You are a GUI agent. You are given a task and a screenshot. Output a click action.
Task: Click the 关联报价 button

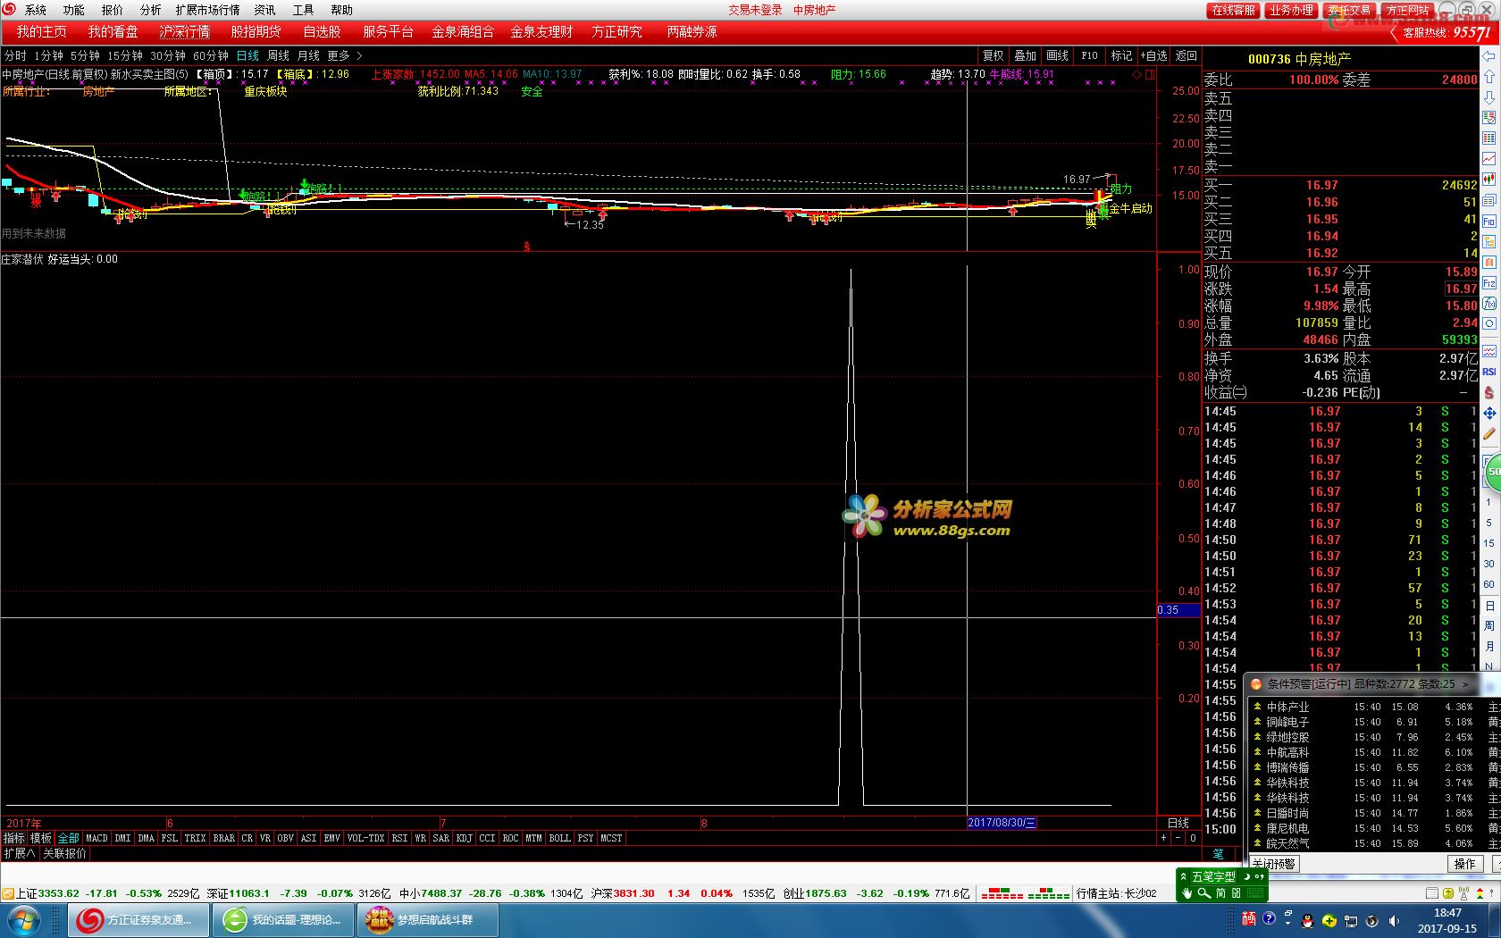click(65, 853)
